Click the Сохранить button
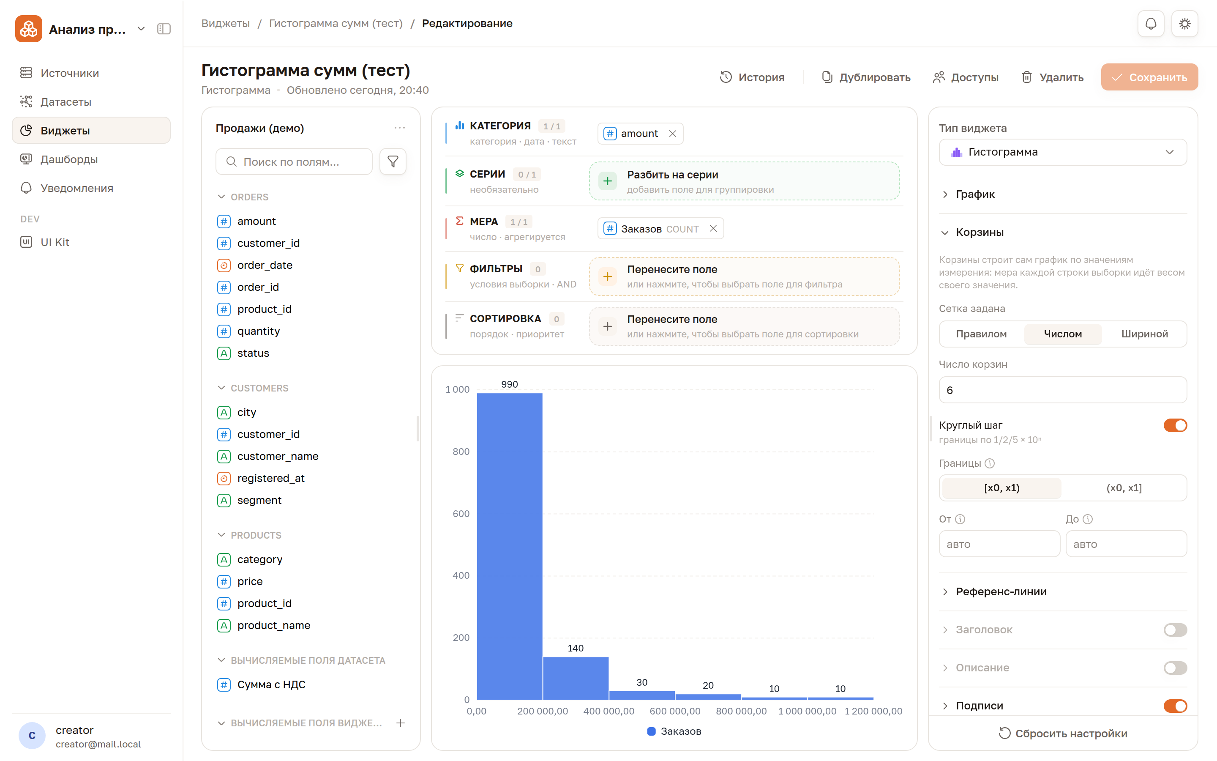The image size is (1217, 761). (1149, 77)
